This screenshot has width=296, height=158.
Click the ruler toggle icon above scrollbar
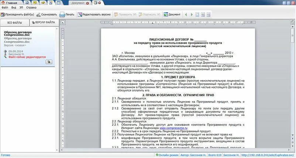pyautogui.click(x=292, y=22)
